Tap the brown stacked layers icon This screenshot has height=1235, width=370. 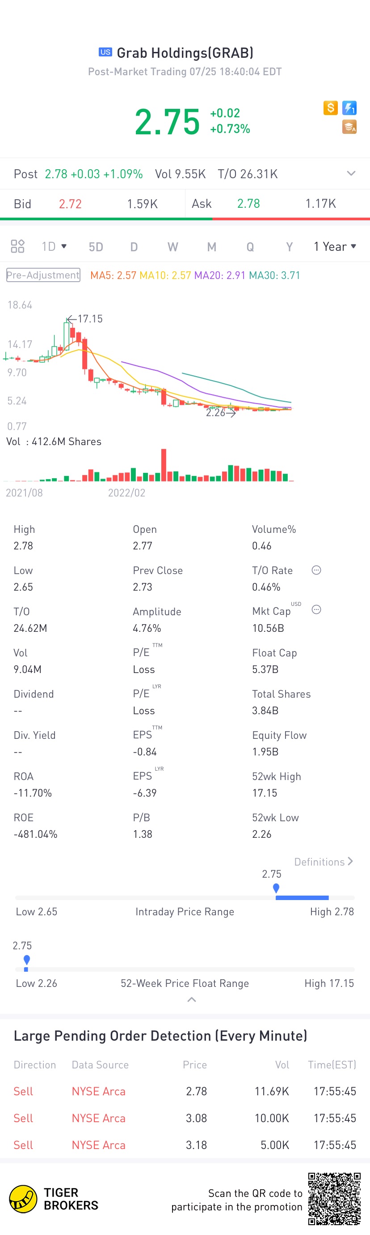[x=349, y=127]
